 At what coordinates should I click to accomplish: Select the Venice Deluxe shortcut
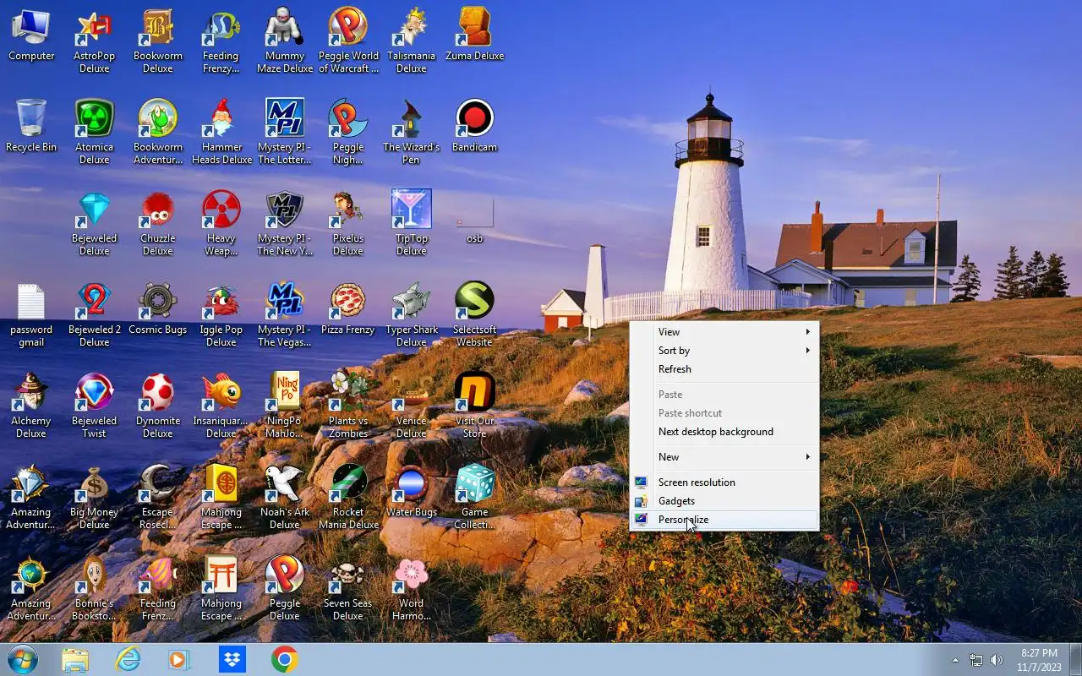click(x=412, y=406)
